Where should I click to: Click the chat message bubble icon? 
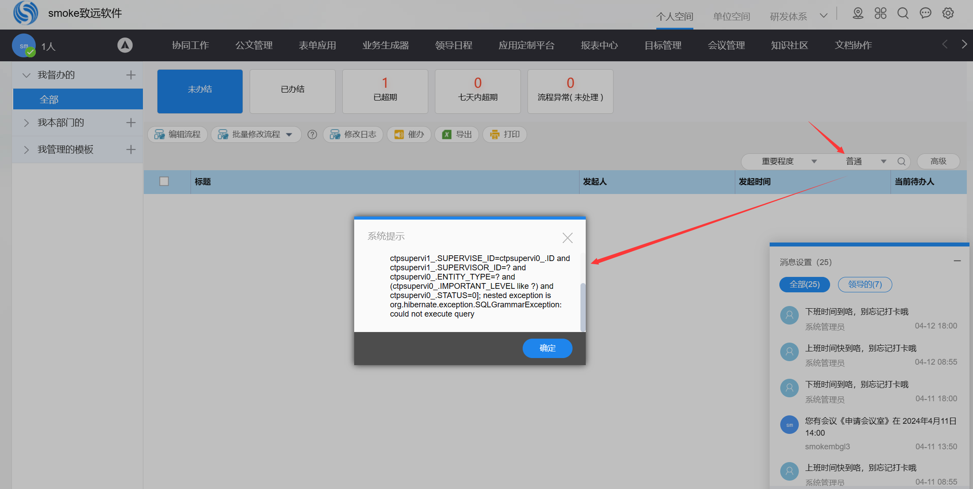925,13
